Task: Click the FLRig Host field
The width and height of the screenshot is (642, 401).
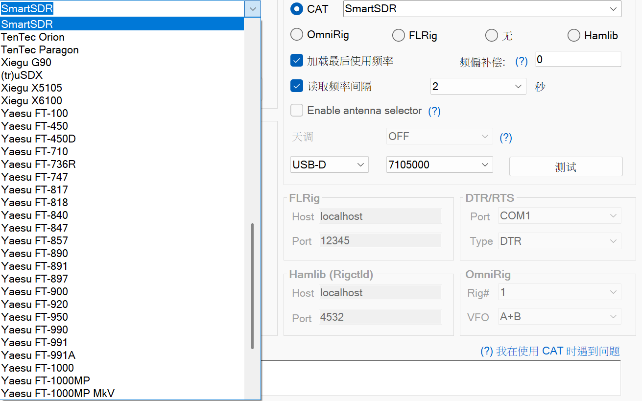Action: (x=380, y=216)
